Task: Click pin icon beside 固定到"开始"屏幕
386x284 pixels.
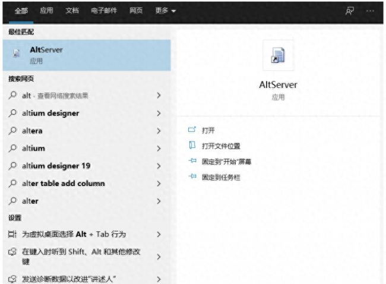Action: (x=192, y=161)
